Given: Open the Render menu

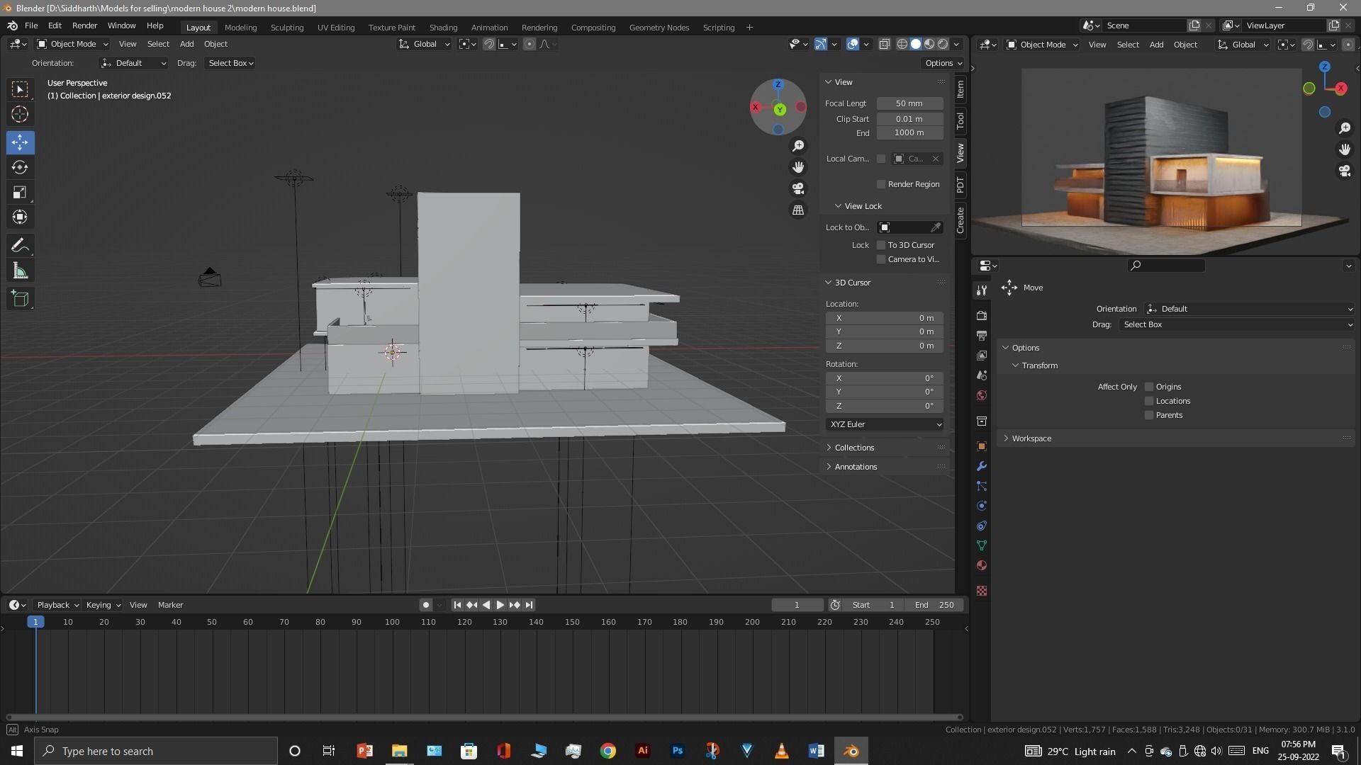Looking at the screenshot, I should point(84,25).
